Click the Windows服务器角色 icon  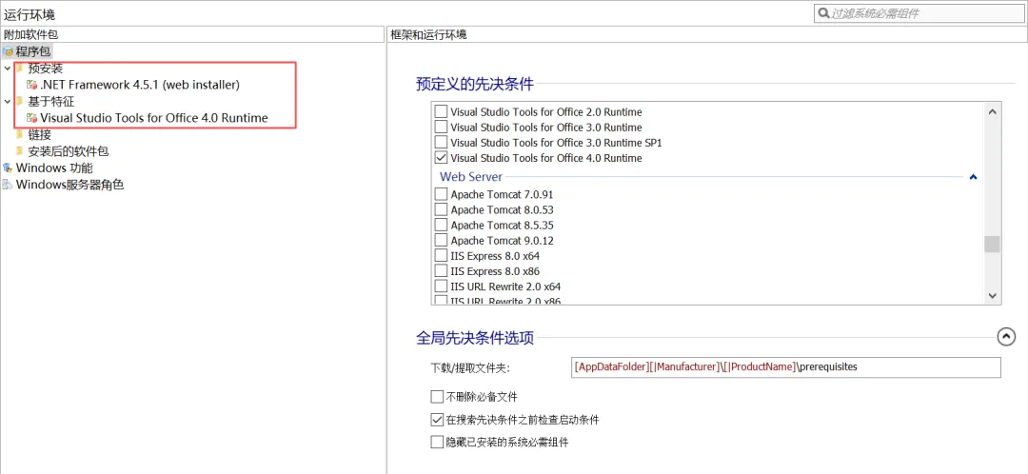pos(8,185)
